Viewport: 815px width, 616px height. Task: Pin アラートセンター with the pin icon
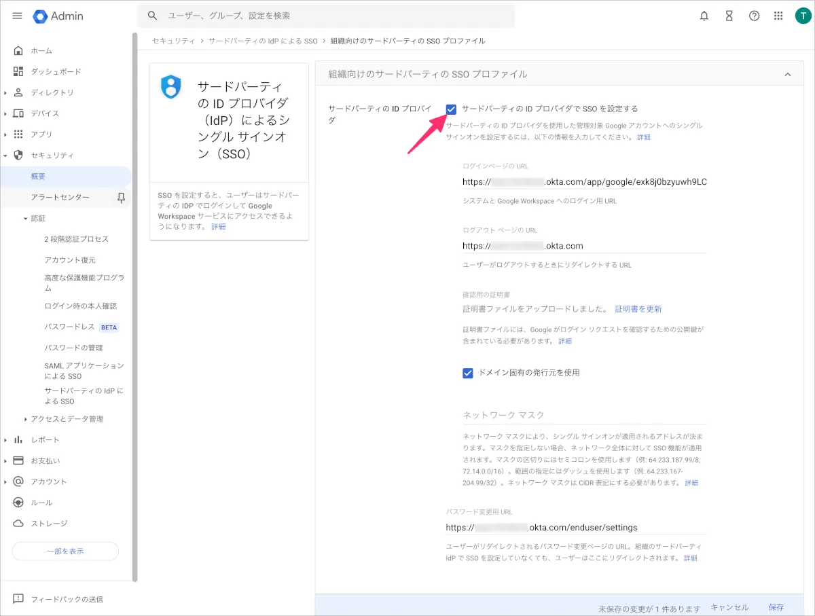pyautogui.click(x=121, y=198)
